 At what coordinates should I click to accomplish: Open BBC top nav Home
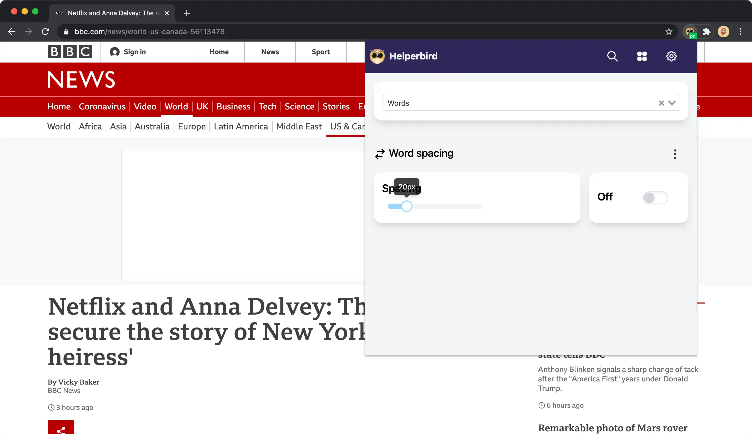pos(219,52)
